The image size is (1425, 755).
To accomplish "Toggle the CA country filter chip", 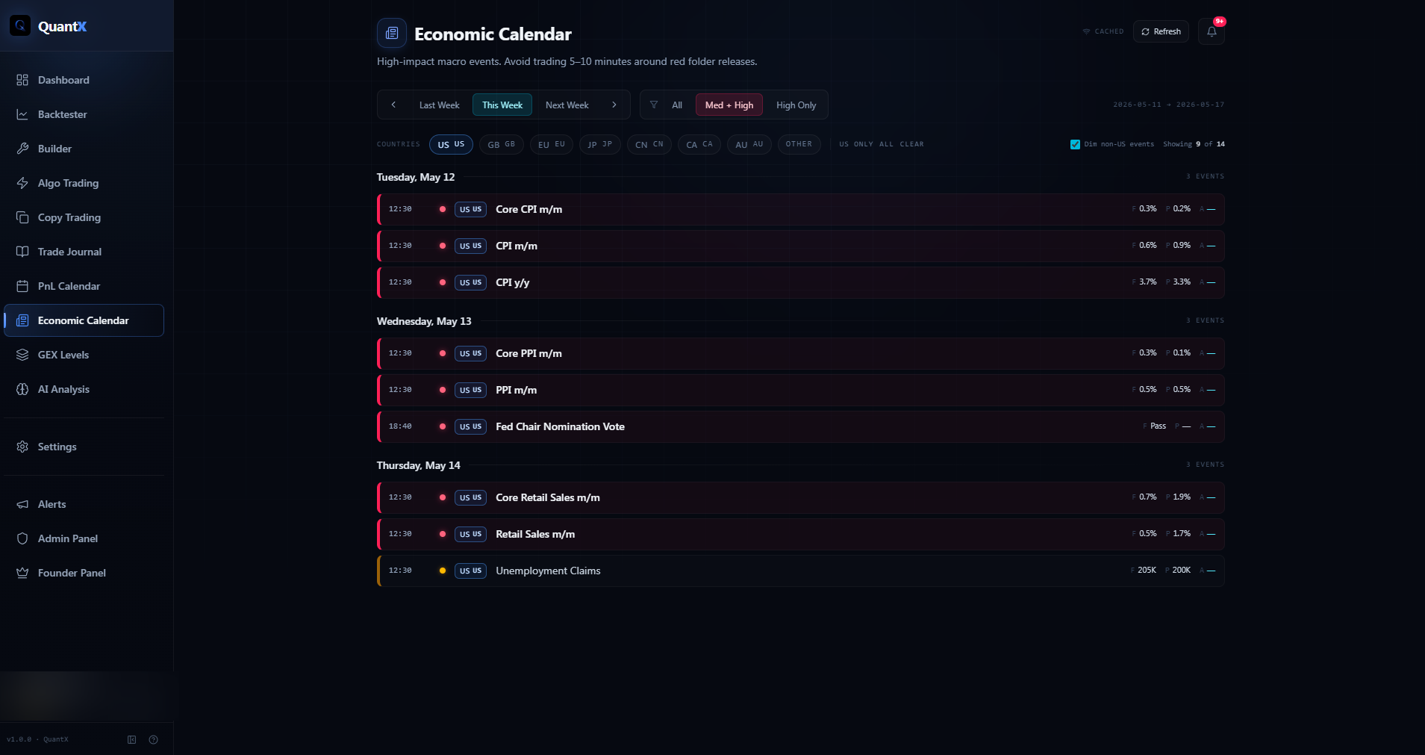I will pos(699,144).
